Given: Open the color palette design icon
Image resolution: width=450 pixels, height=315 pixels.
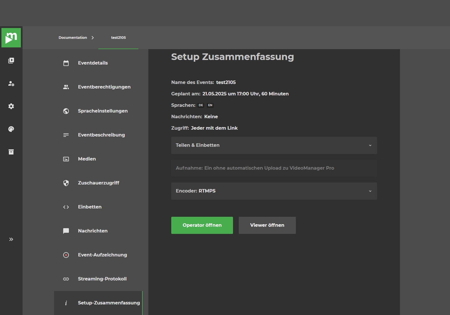Looking at the screenshot, I should click(x=11, y=129).
